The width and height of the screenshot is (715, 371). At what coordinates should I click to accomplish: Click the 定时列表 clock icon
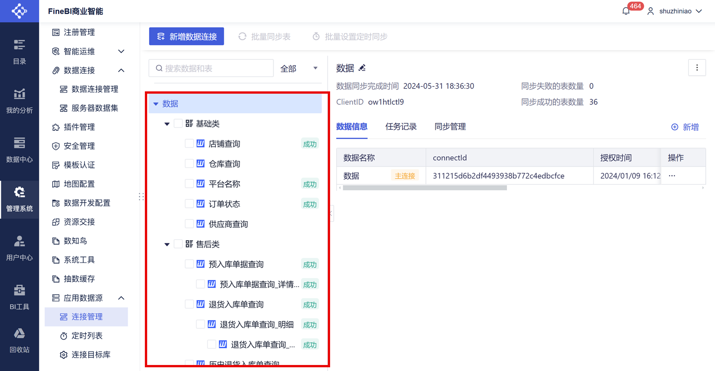click(x=64, y=336)
